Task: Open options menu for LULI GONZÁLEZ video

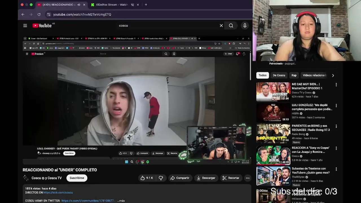Action: pyautogui.click(x=336, y=105)
